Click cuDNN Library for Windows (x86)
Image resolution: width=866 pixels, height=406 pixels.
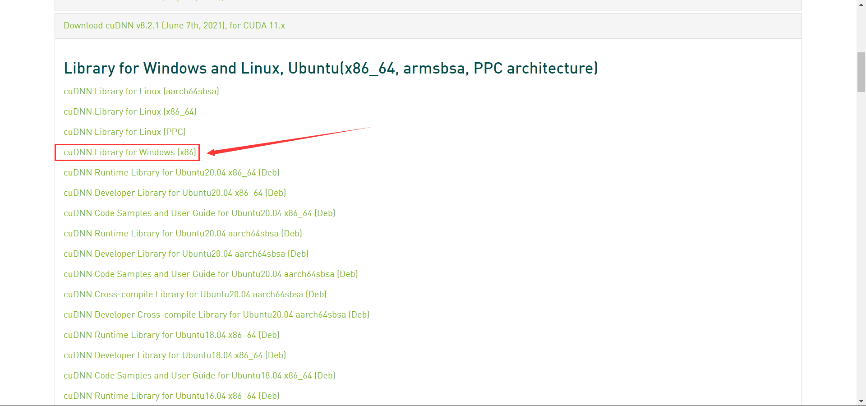(x=130, y=152)
